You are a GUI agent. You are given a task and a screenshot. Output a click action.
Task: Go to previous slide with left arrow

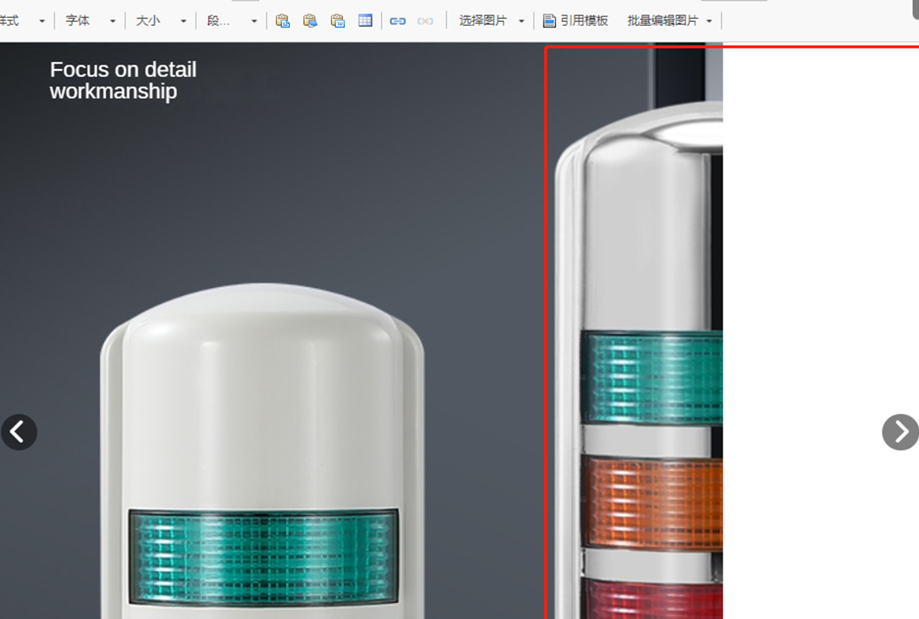click(x=19, y=432)
